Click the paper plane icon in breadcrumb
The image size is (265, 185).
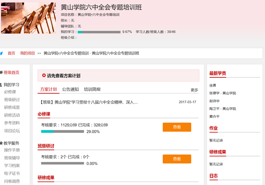1,53
